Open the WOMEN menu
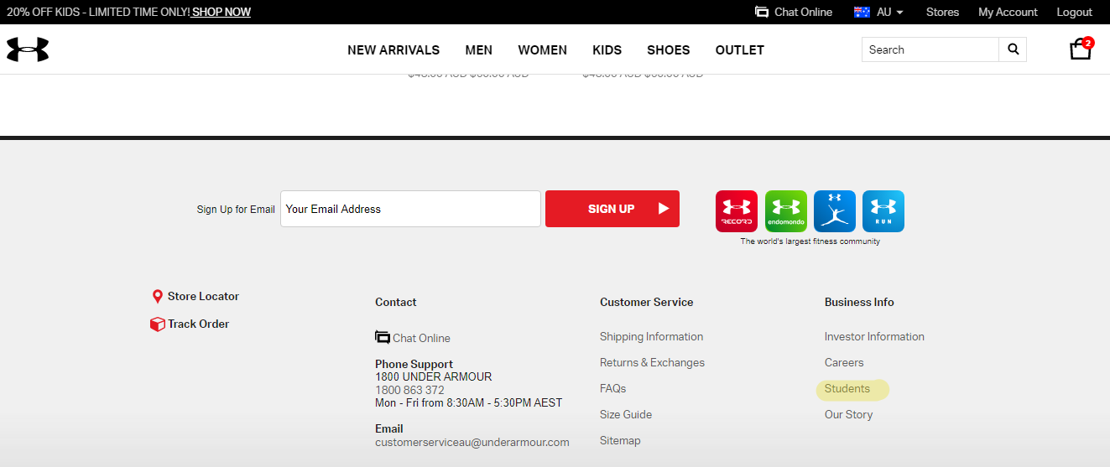The image size is (1110, 467). [543, 50]
